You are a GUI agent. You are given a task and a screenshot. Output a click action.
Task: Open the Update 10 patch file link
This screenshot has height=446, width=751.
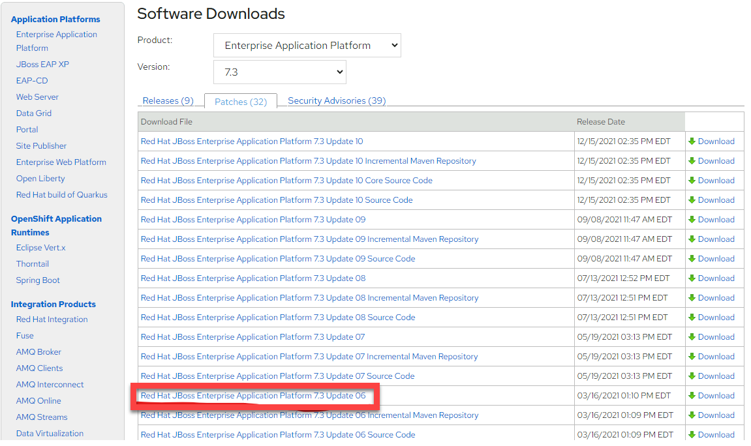click(252, 141)
